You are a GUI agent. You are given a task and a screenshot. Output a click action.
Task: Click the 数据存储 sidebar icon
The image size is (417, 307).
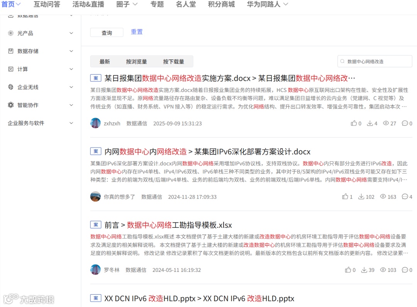point(11,51)
